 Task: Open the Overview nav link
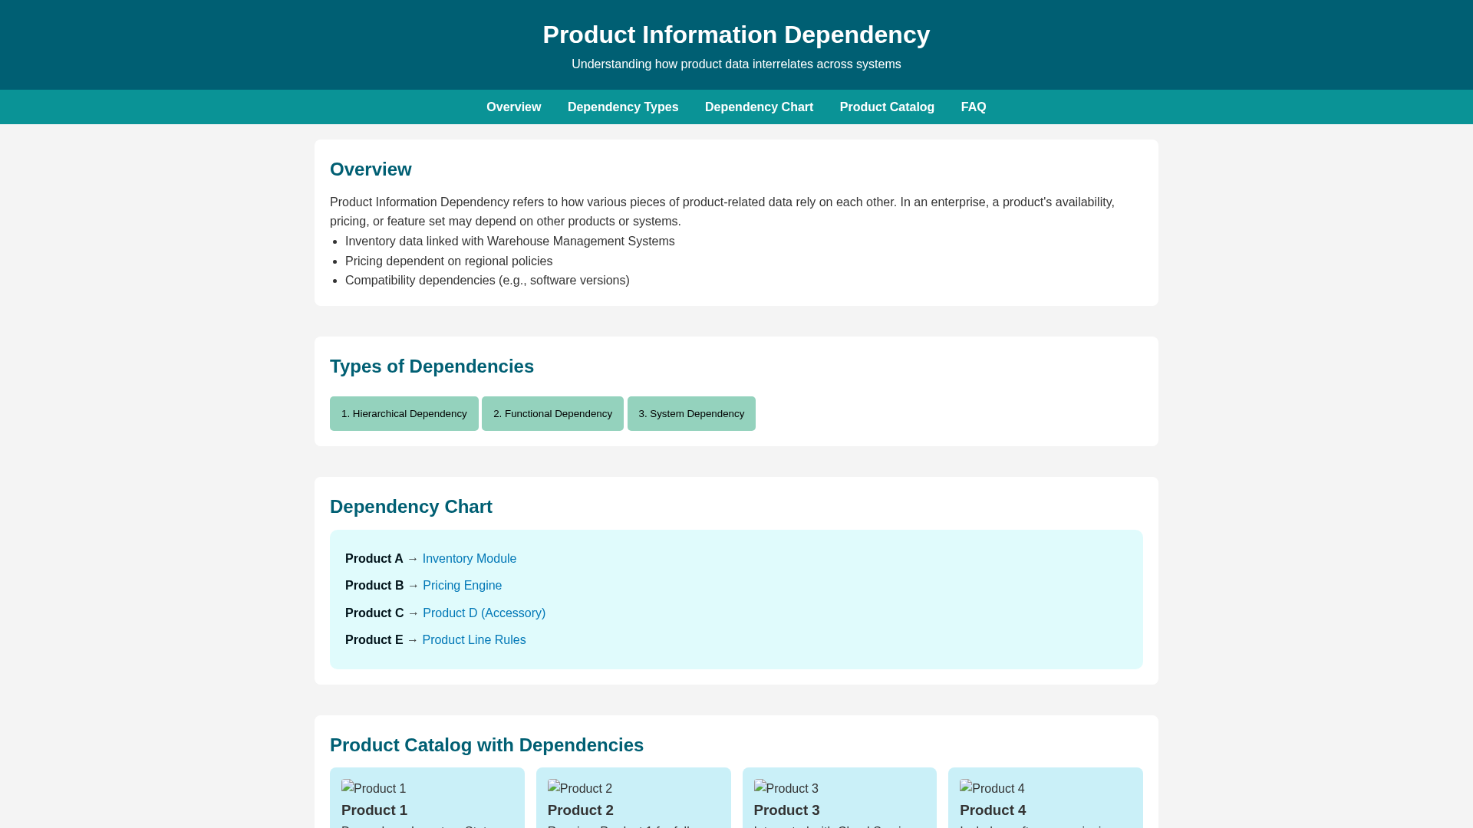coord(513,107)
